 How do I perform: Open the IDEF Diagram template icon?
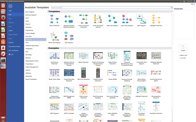pyautogui.click(x=141, y=19)
